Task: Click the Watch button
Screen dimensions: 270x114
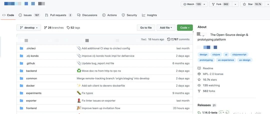Action: point(194,4)
